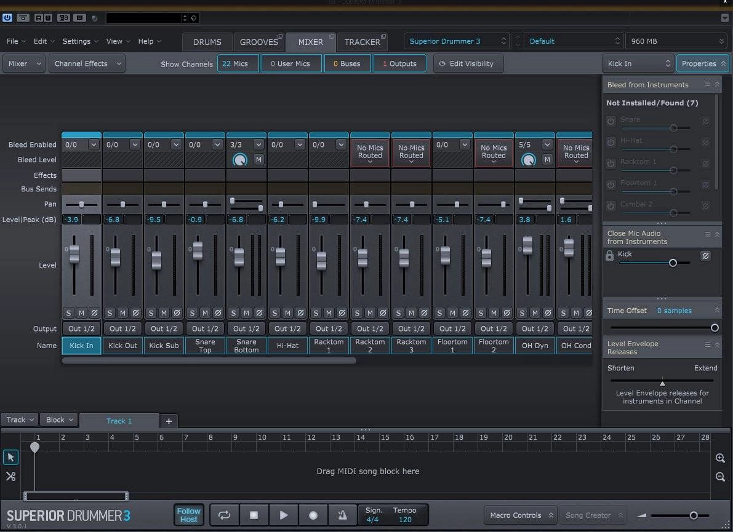Invert phase on Hi-Hat channel
Image resolution: width=733 pixels, height=532 pixels.
coord(300,312)
